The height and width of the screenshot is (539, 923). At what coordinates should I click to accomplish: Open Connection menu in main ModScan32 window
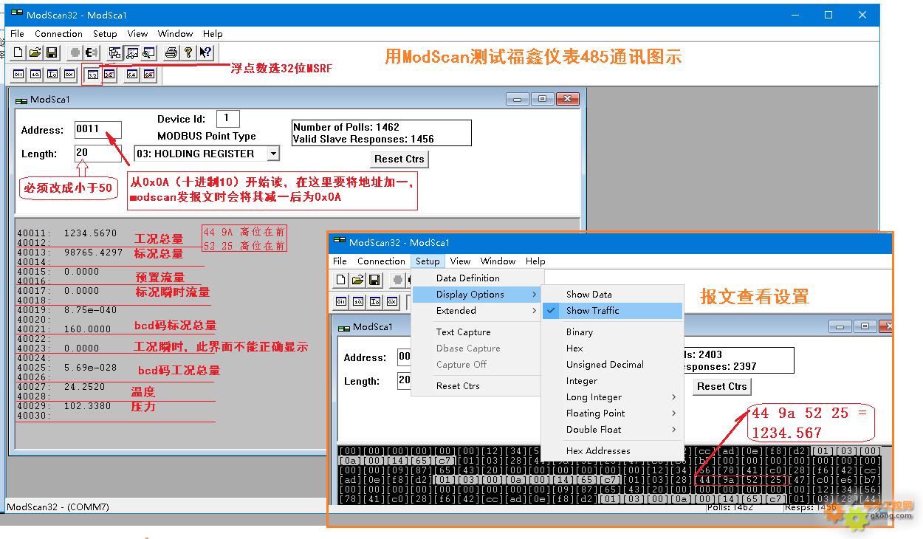pyautogui.click(x=58, y=34)
